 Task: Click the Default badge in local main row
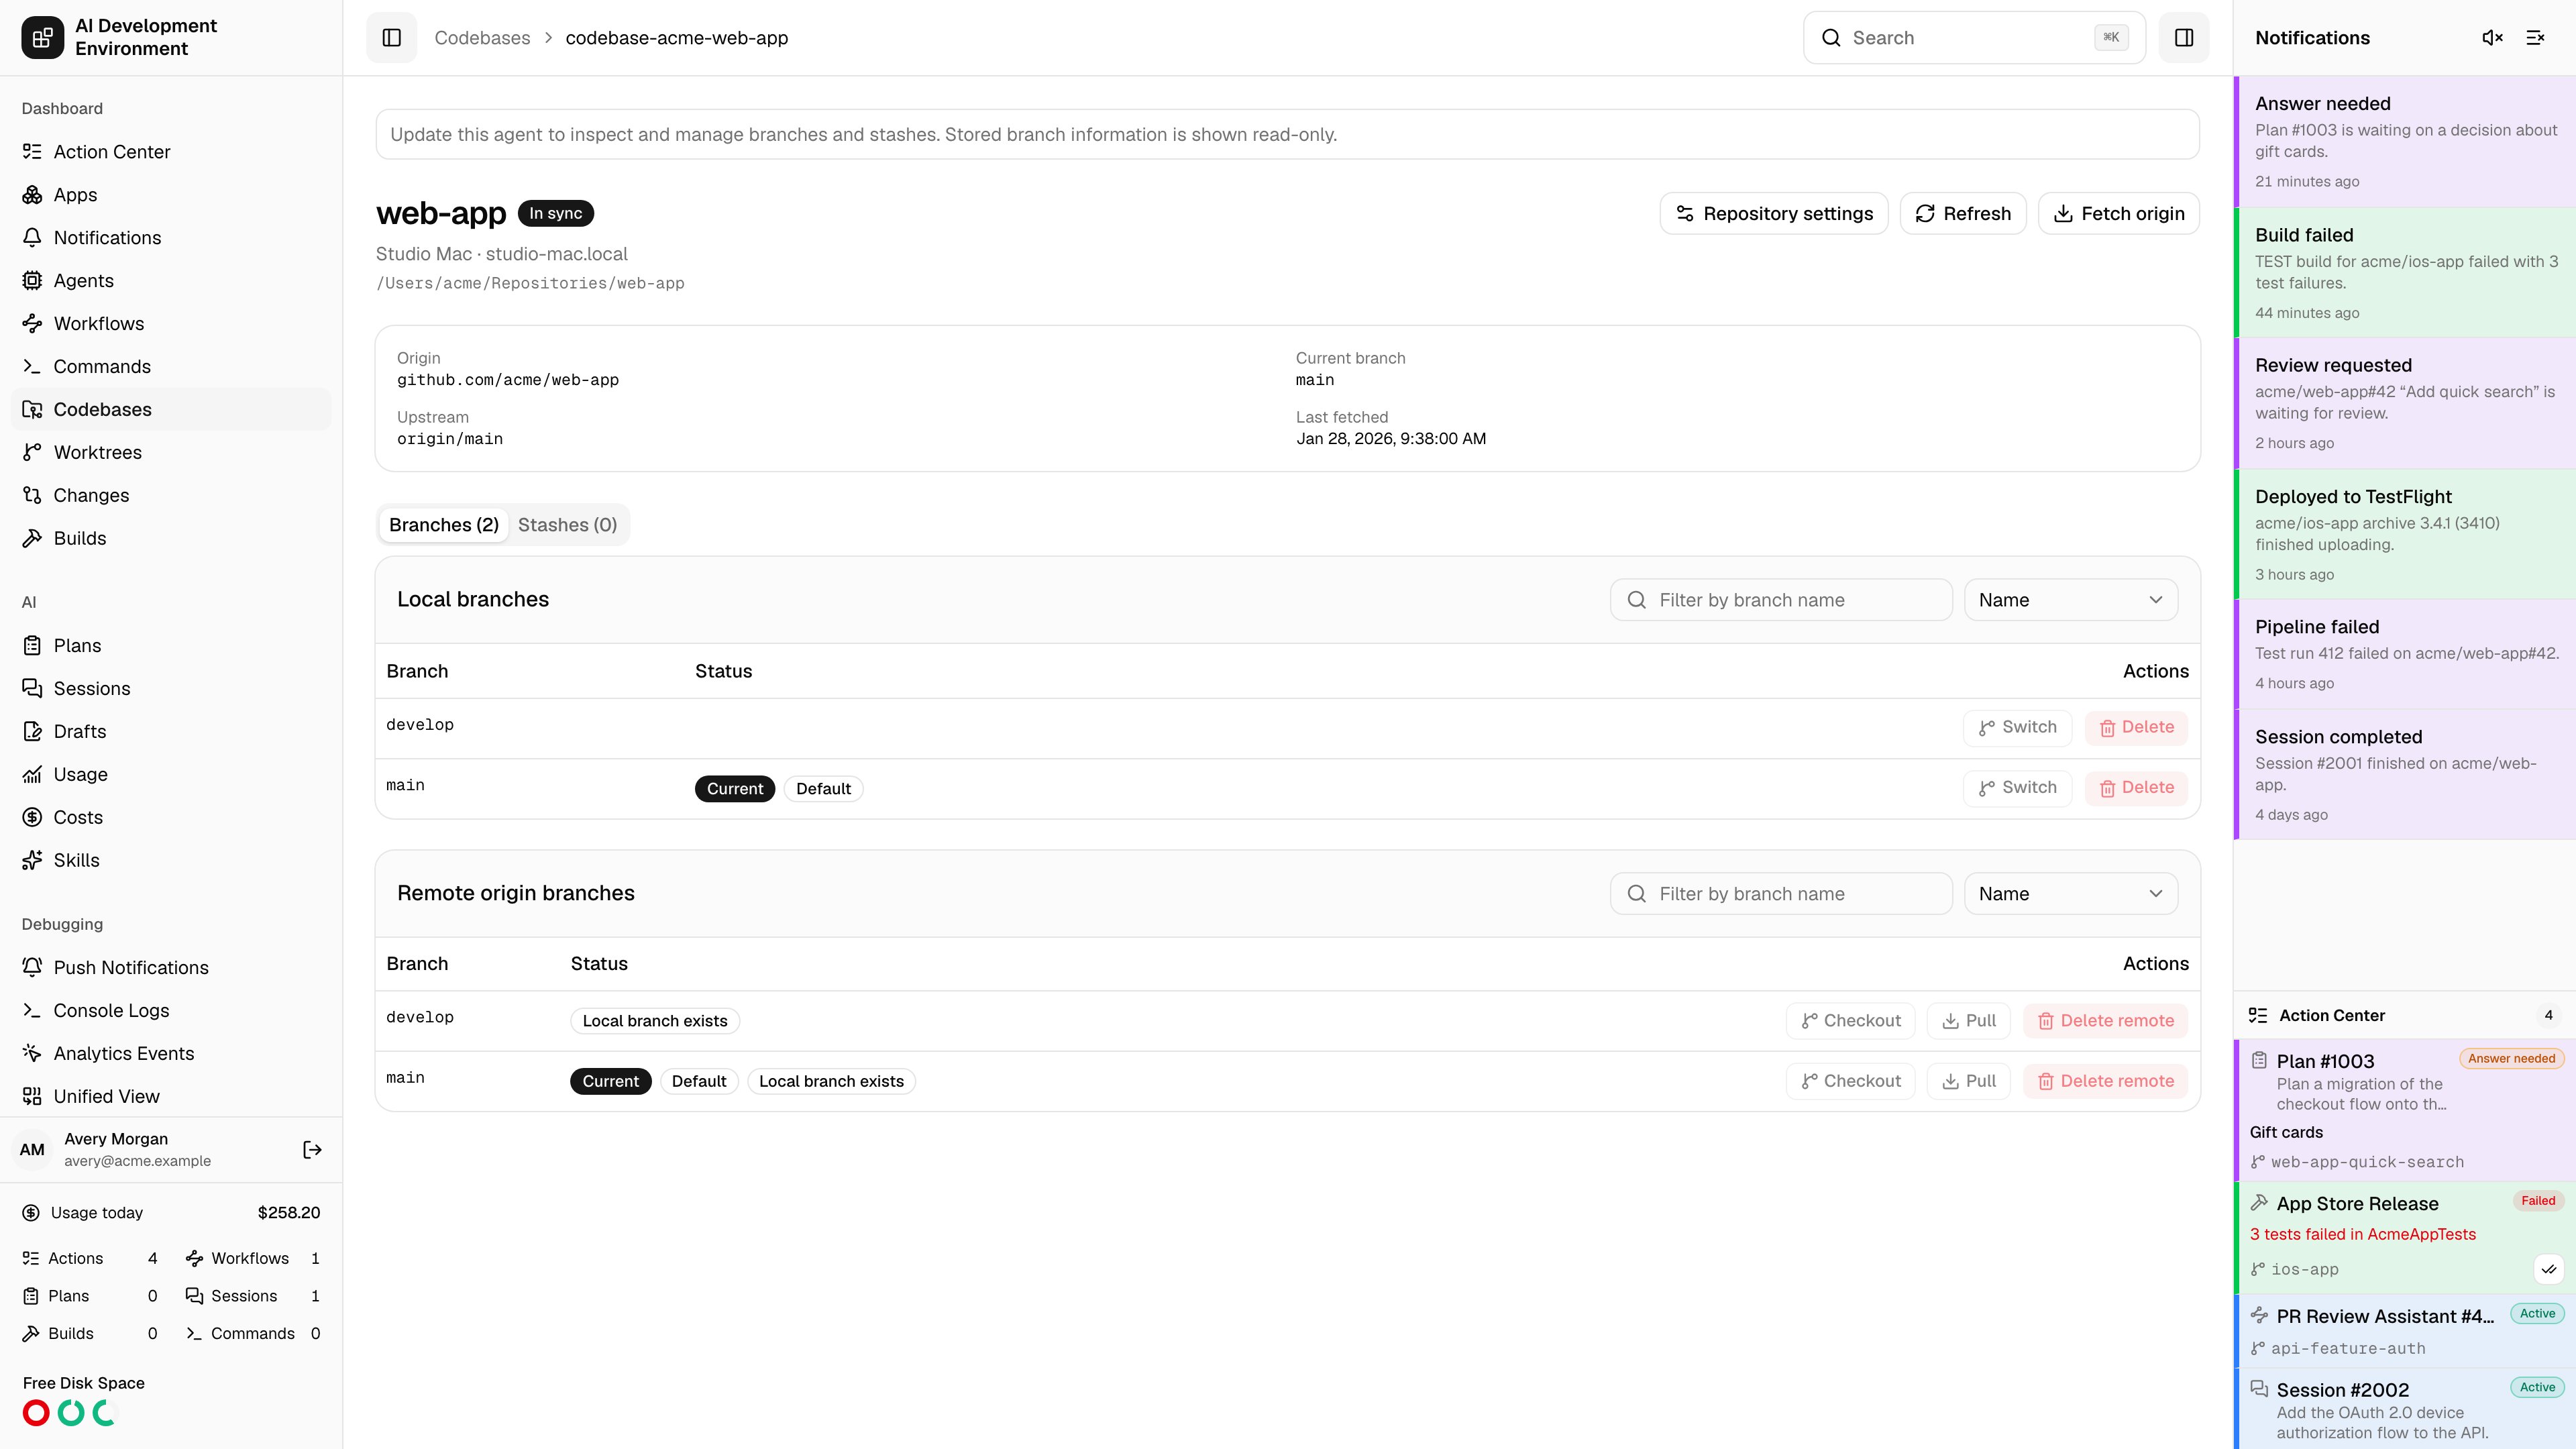[823, 789]
